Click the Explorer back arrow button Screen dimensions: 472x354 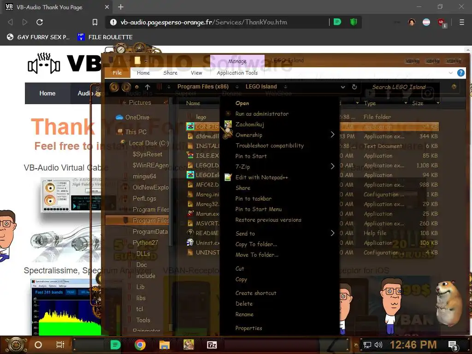114,87
